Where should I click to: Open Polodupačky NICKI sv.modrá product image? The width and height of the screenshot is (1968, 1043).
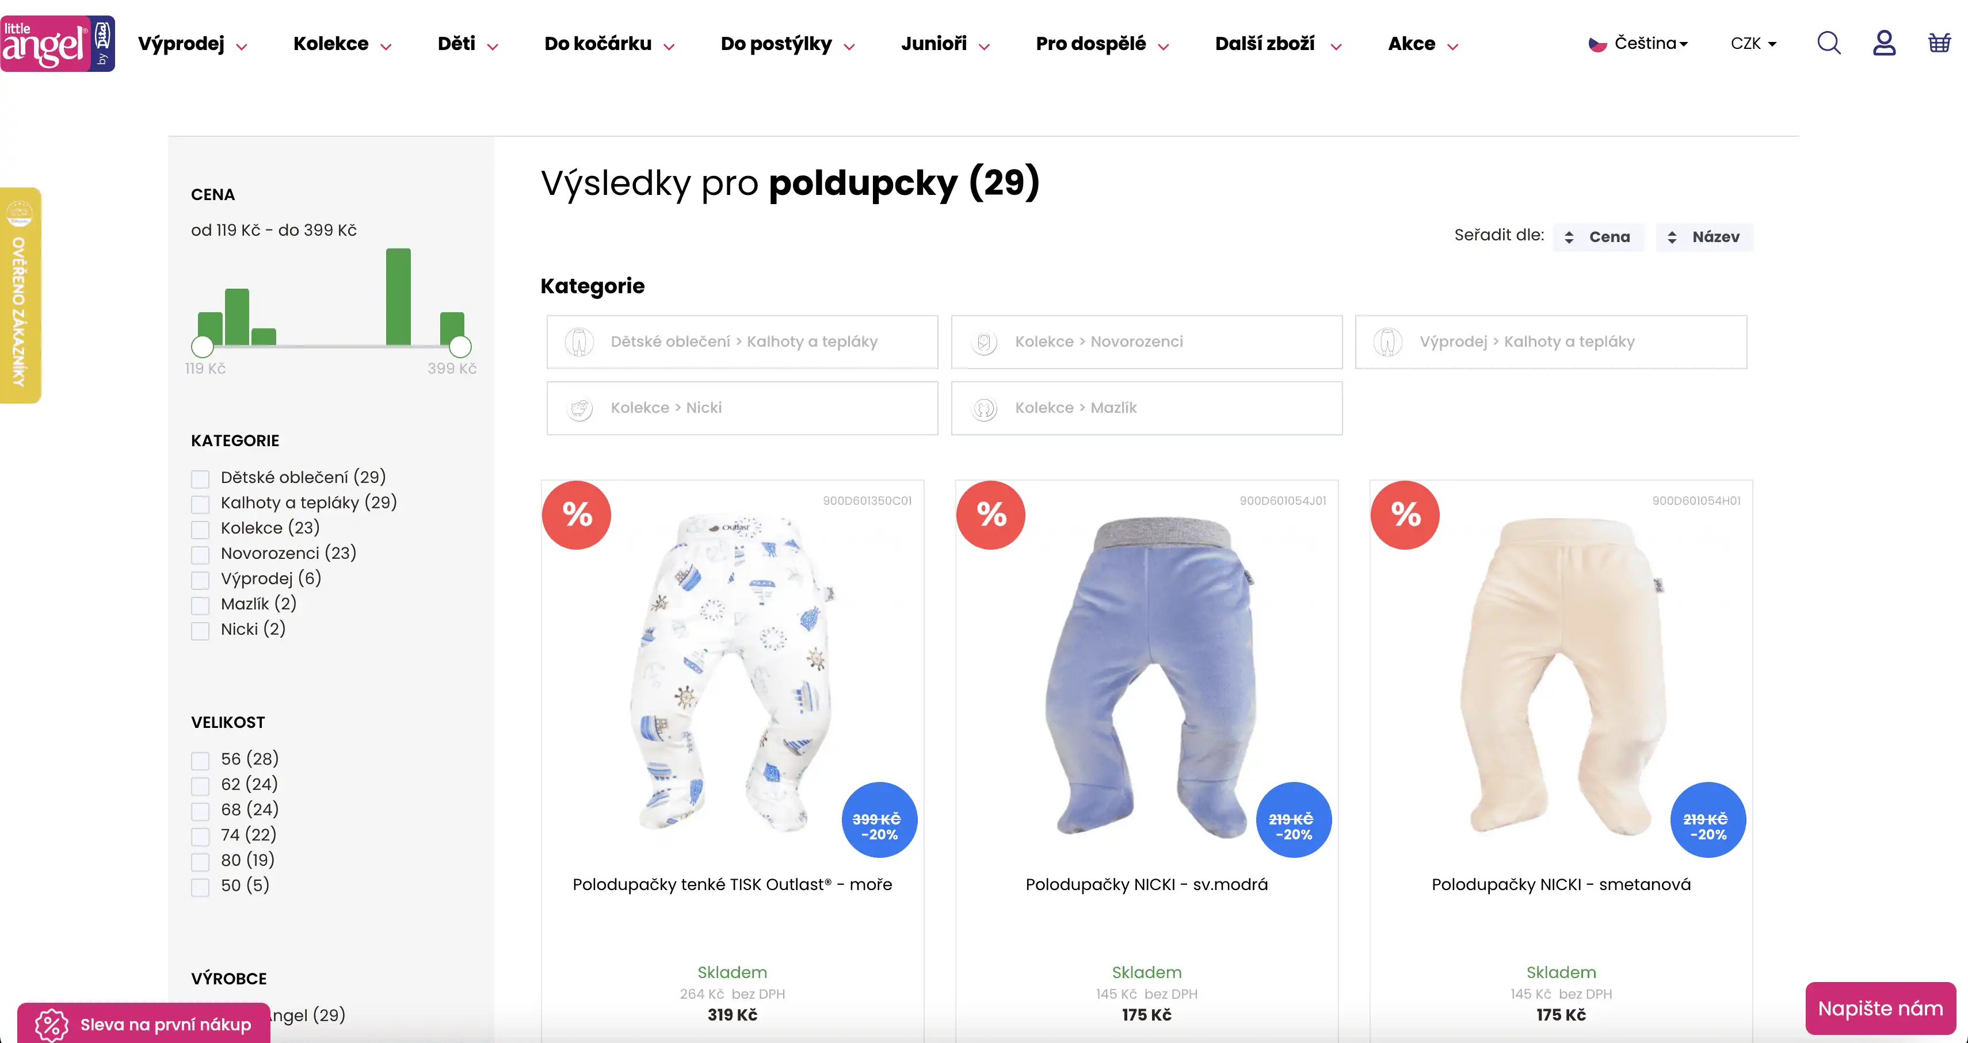coord(1146,675)
